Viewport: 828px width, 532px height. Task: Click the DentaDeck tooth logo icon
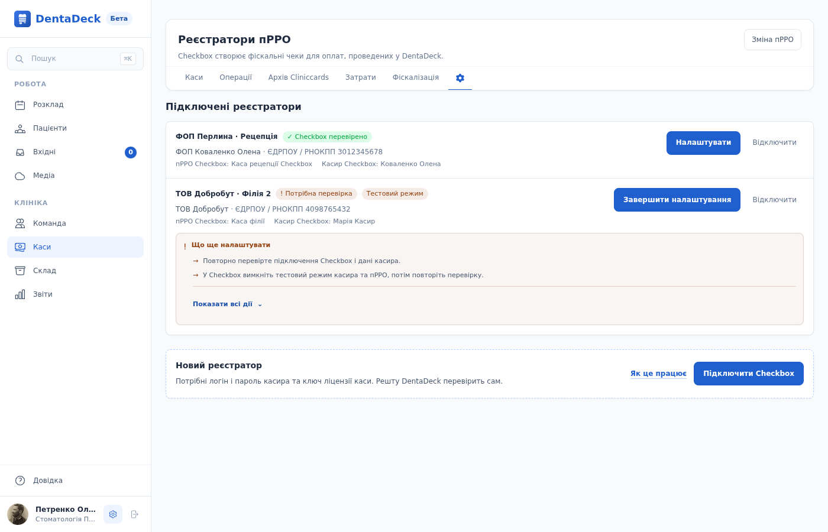(x=22, y=19)
